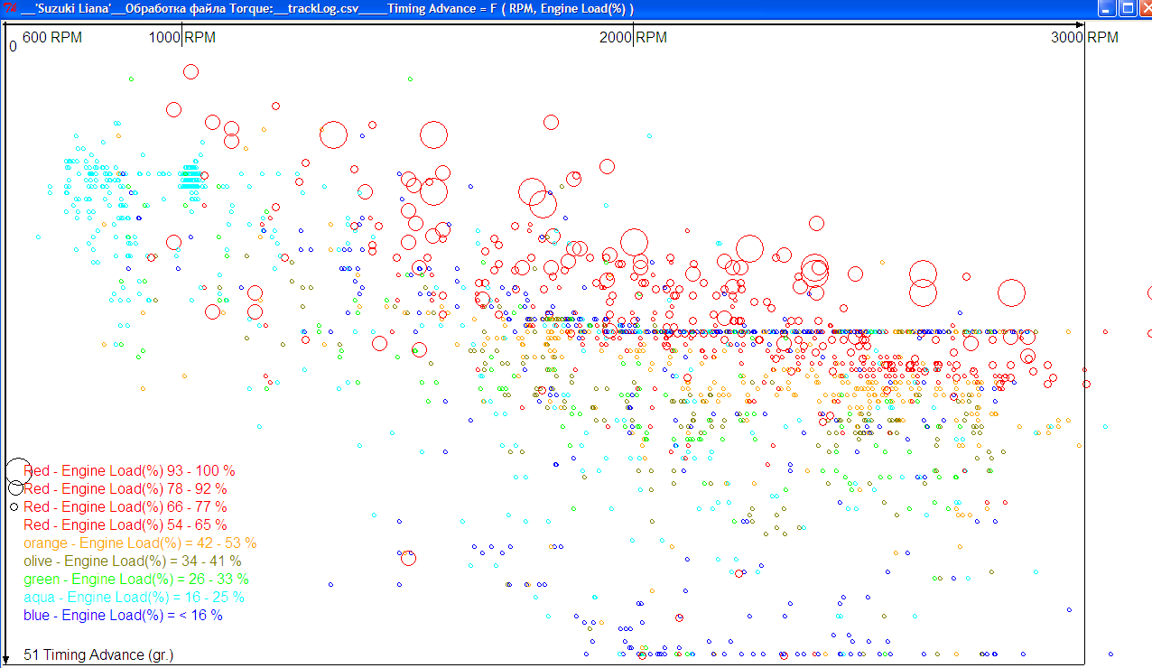This screenshot has width=1152, height=668.
Task: Select the 3000 RPM axis label
Action: tap(1085, 38)
